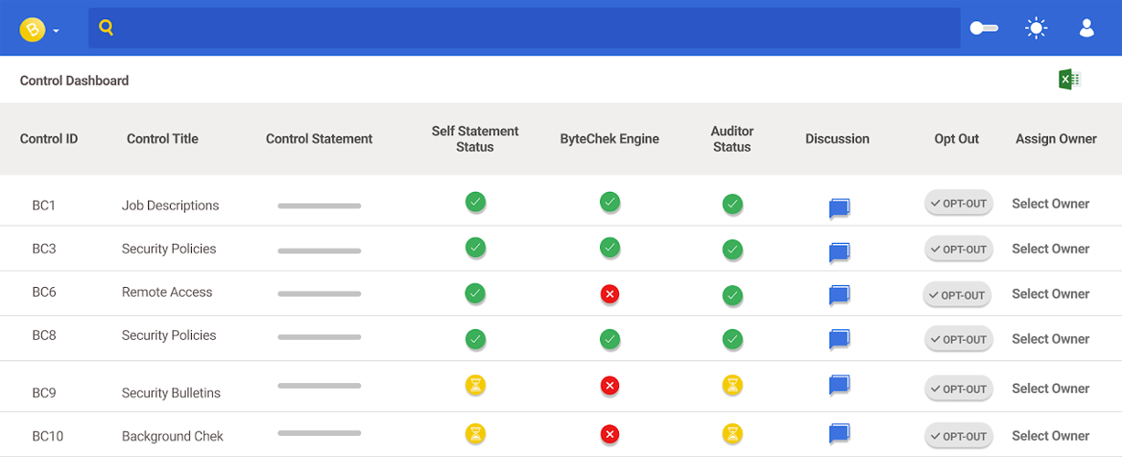This screenshot has width=1122, height=457.
Task: Click BC10 auditor status pending hourglass
Action: pos(732,432)
